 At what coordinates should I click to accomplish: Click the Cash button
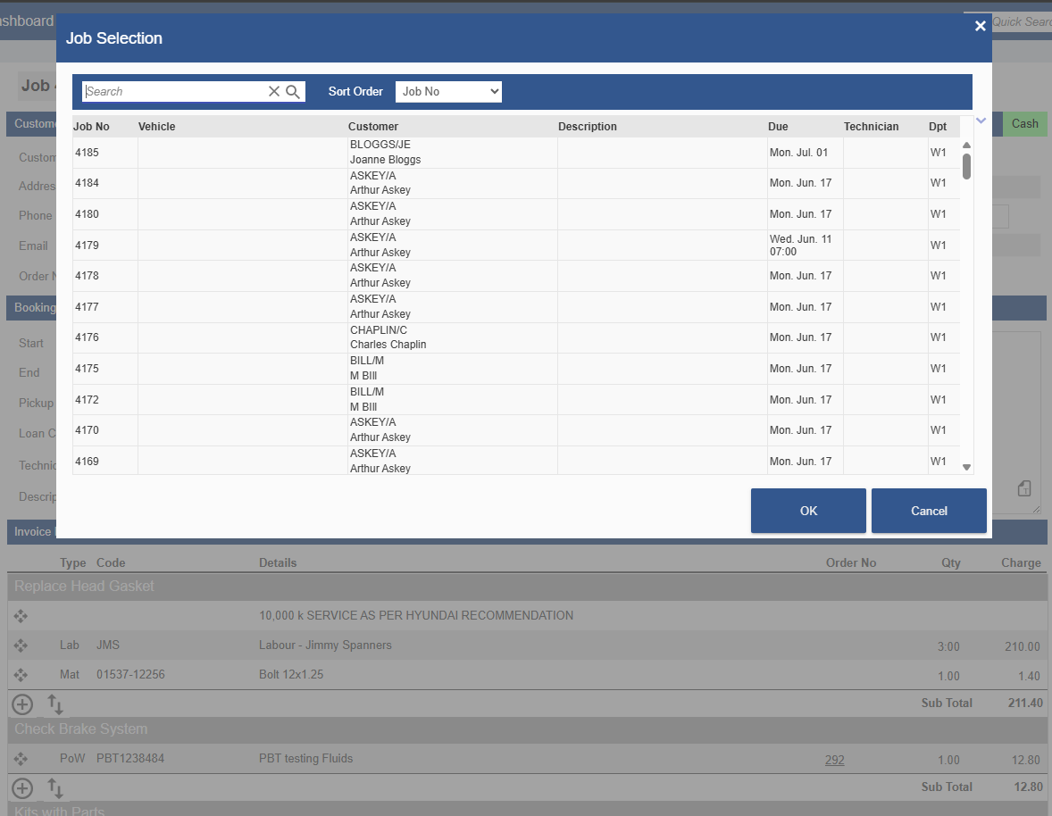[1024, 123]
